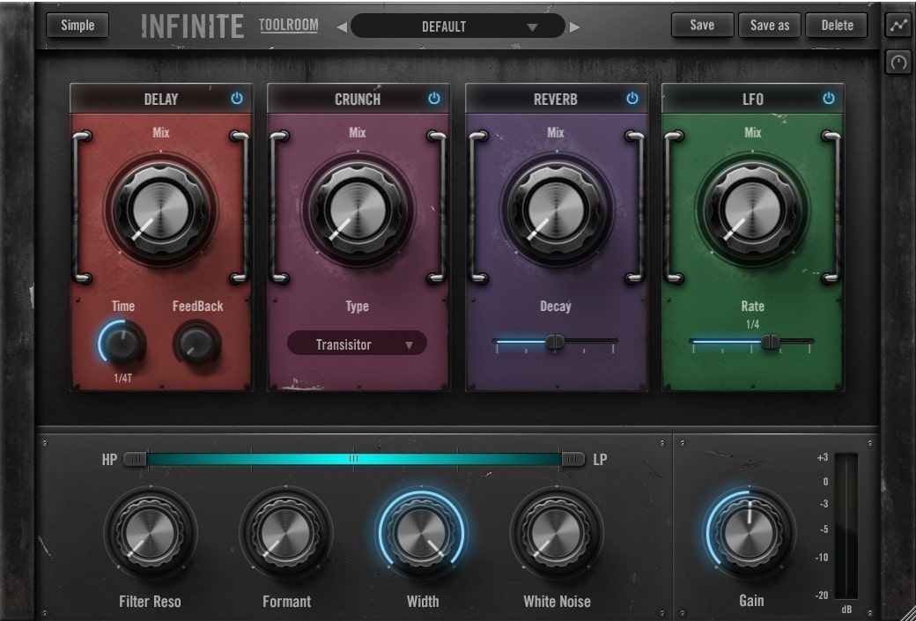Click the TOOLROOM label in the header
The height and width of the screenshot is (621, 916).
288,25
